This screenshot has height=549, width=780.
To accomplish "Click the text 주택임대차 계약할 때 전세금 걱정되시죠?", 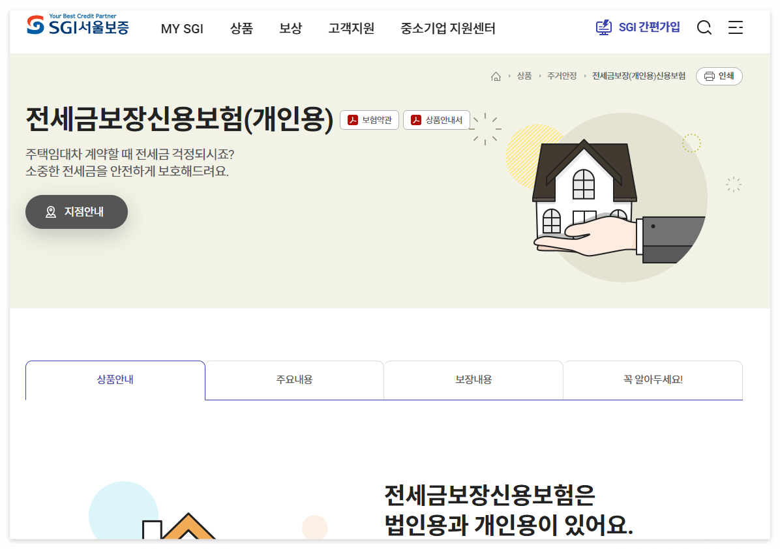I will point(130,154).
